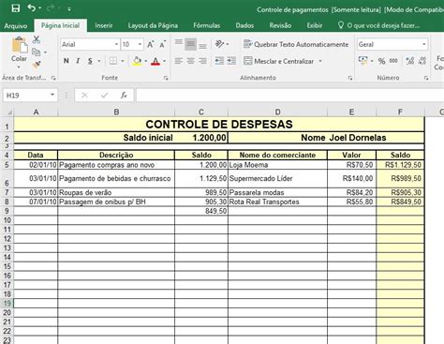Open the Borders options dropdown arrow
This screenshot has height=344, width=444.
(123, 61)
